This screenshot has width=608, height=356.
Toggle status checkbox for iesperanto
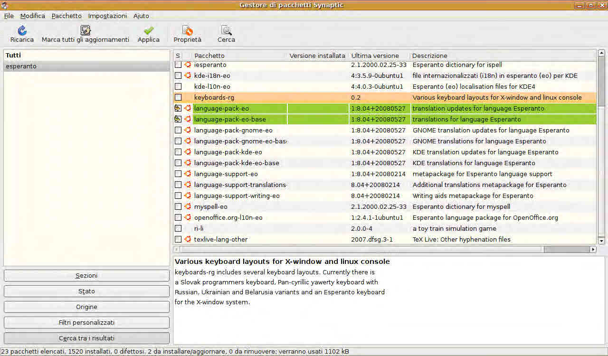(178, 65)
